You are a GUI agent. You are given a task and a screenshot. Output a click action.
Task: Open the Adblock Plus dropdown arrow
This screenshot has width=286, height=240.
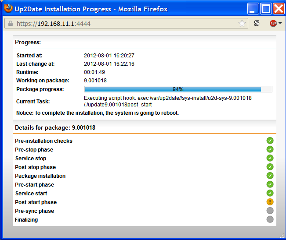click(x=280, y=24)
